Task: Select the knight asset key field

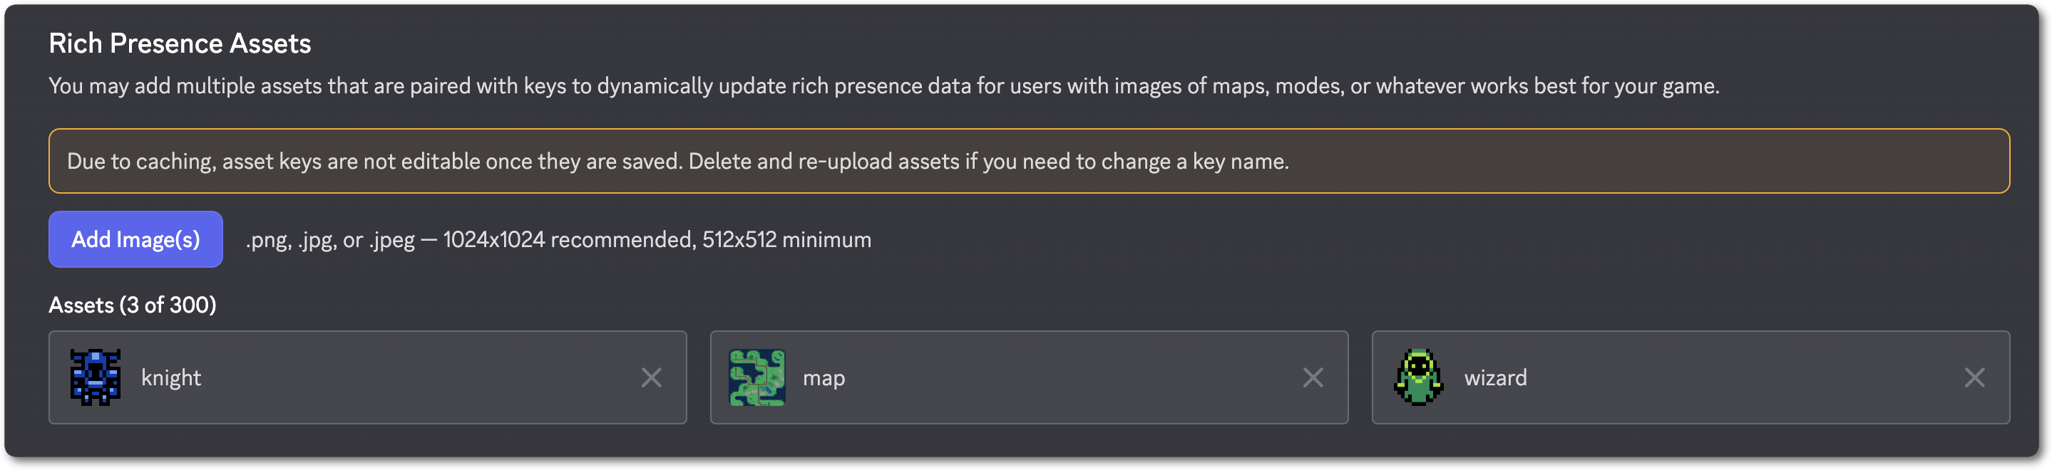Action: pyautogui.click(x=171, y=377)
